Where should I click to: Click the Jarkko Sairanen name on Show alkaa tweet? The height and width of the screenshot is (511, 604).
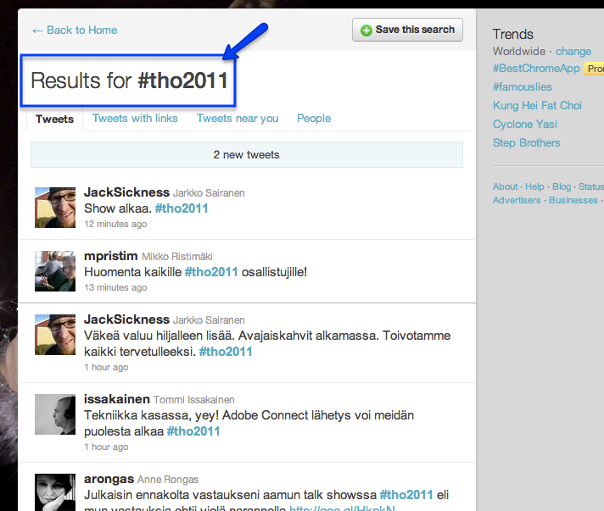coord(209,192)
